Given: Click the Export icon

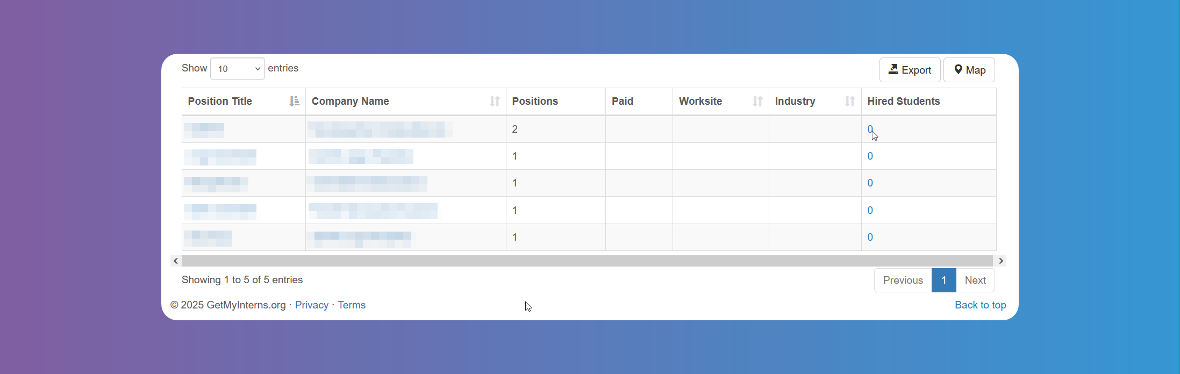Looking at the screenshot, I should (893, 69).
